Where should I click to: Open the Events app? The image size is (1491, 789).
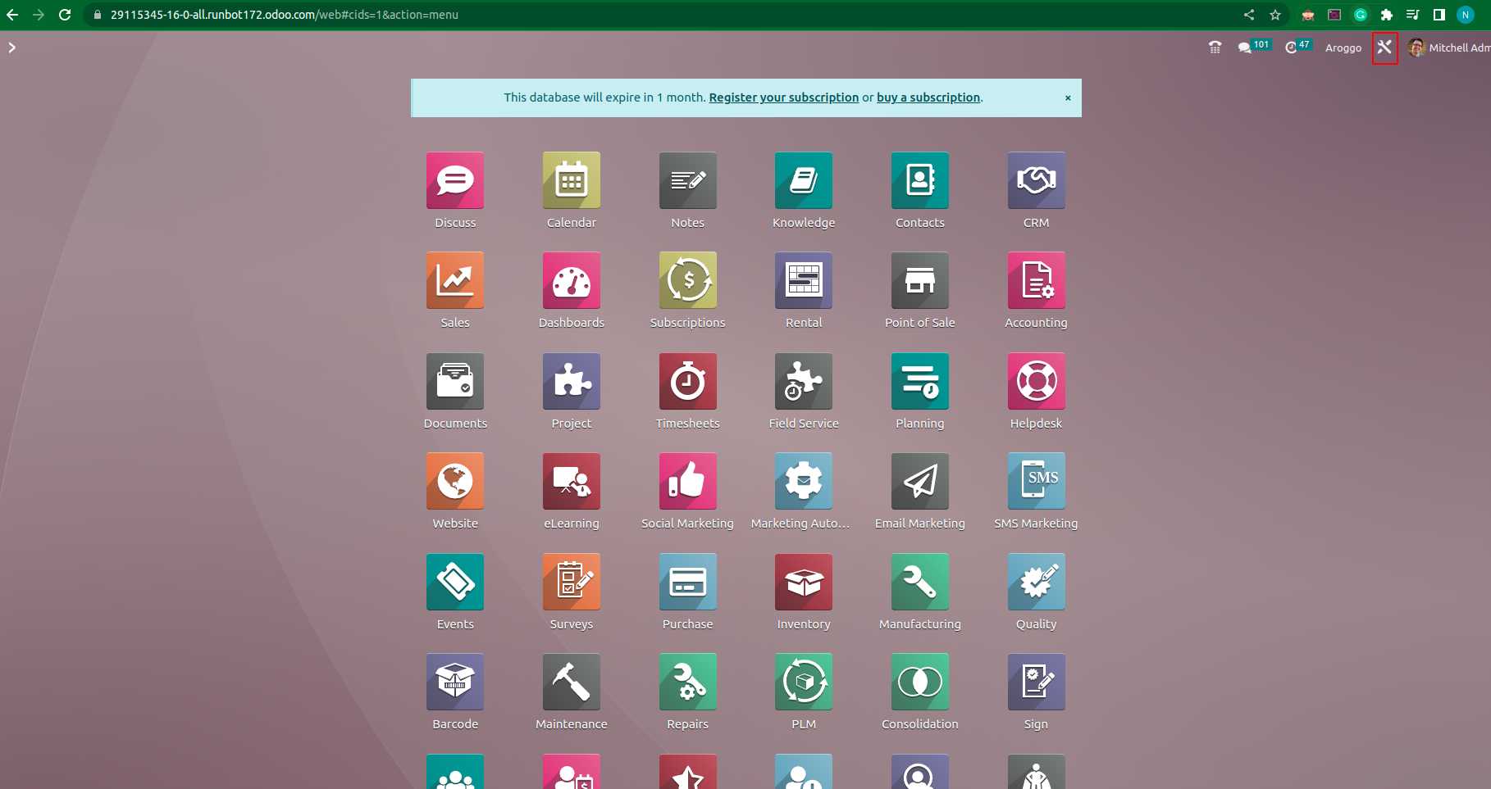point(455,582)
